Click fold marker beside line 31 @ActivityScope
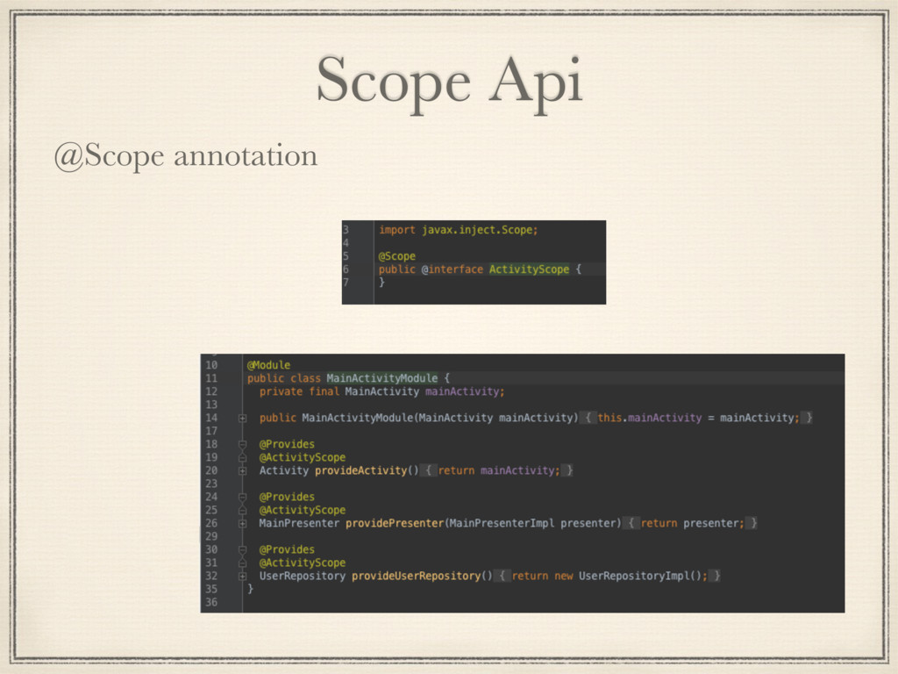The height and width of the screenshot is (674, 898). tap(242, 563)
